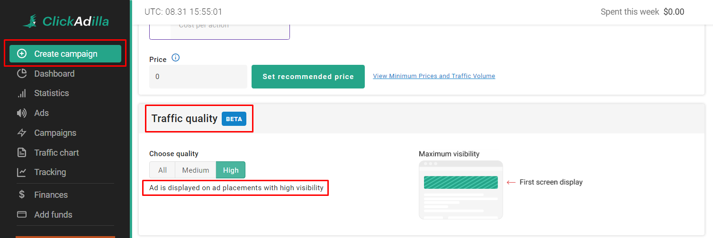Click the Traffic chart document icon
This screenshot has height=238, width=713.
[22, 153]
